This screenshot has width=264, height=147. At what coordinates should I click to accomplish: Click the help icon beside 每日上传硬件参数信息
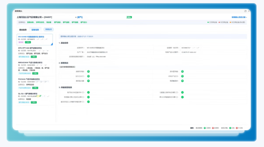coord(83,102)
